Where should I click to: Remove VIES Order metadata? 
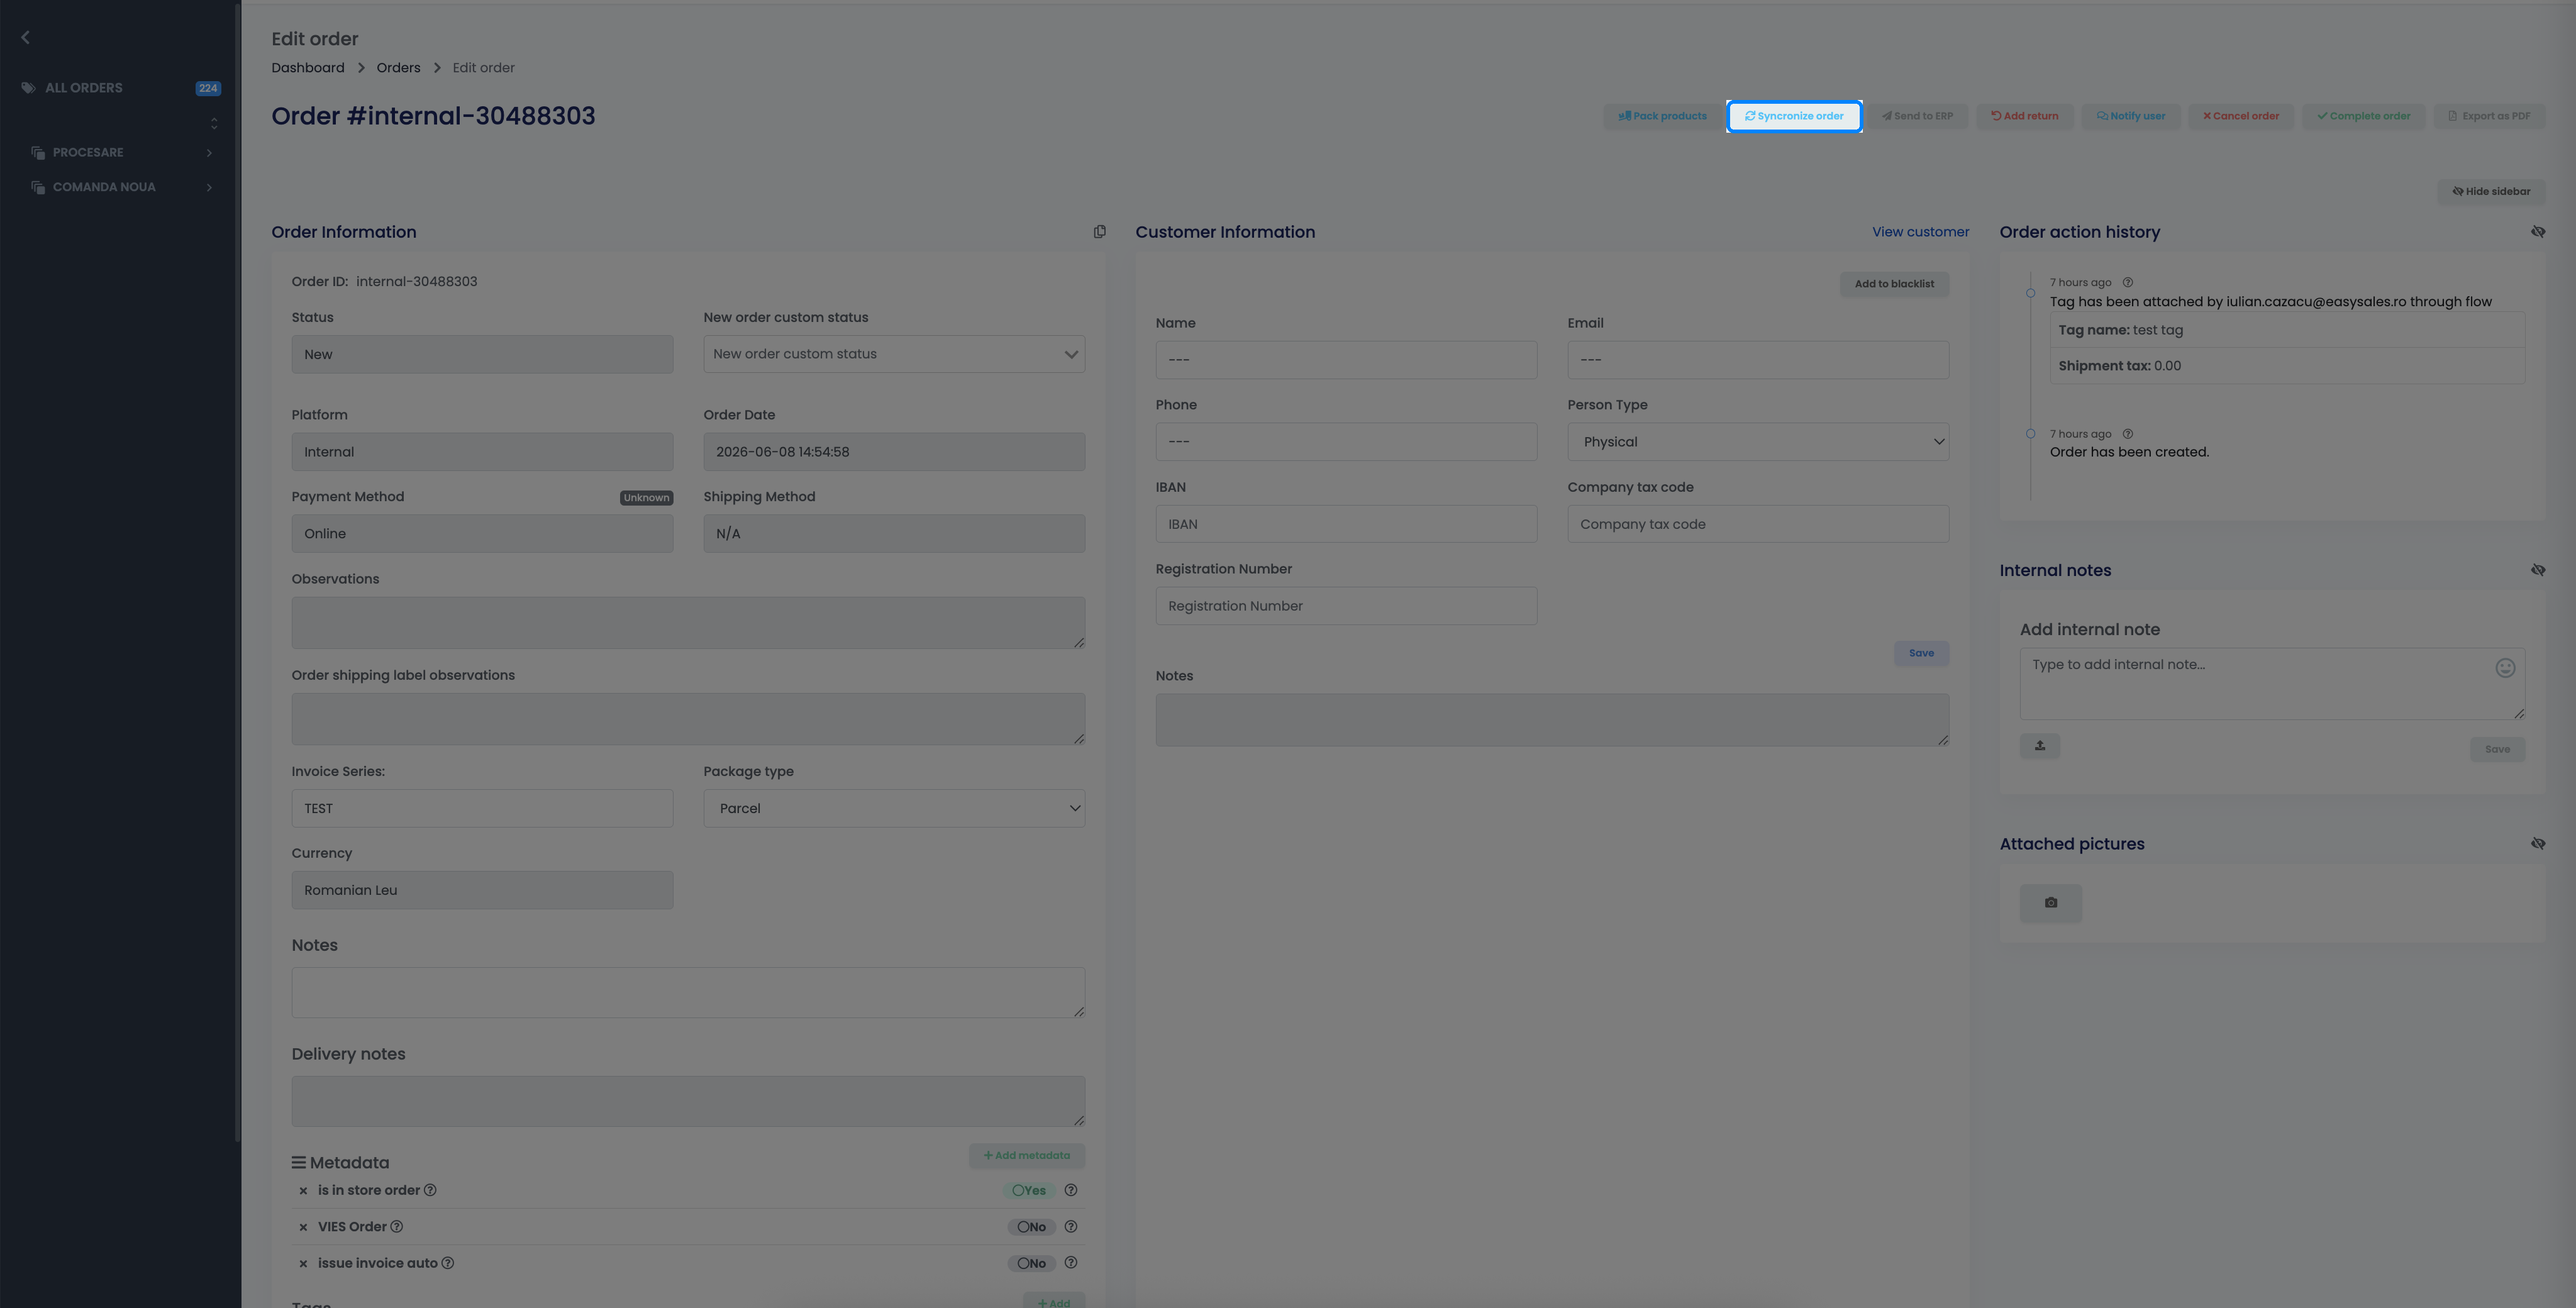click(303, 1227)
